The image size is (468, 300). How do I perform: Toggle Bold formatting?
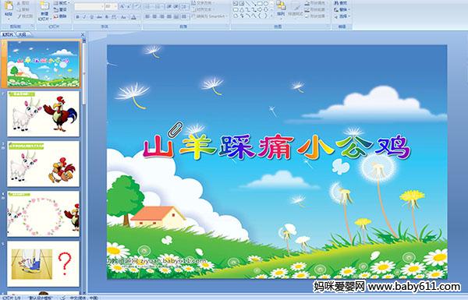point(77,17)
